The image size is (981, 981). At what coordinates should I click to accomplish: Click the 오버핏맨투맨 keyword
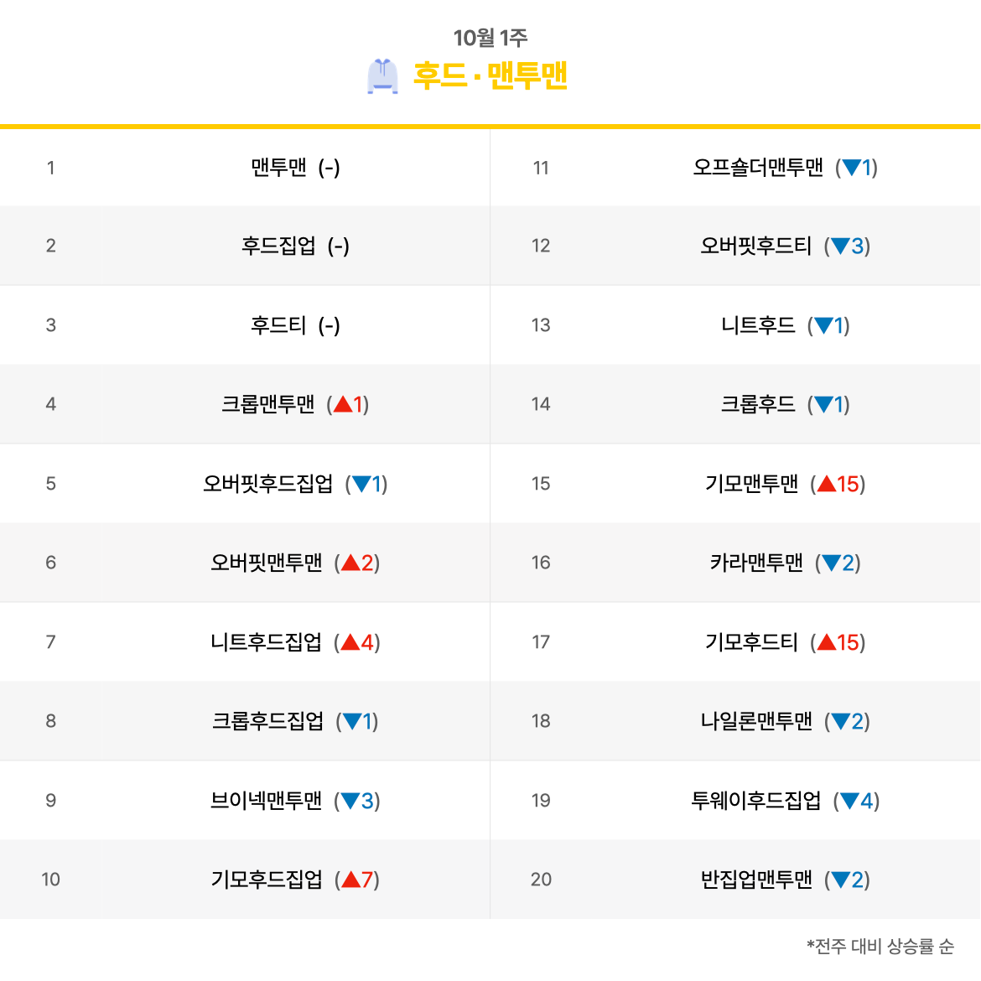point(267,563)
